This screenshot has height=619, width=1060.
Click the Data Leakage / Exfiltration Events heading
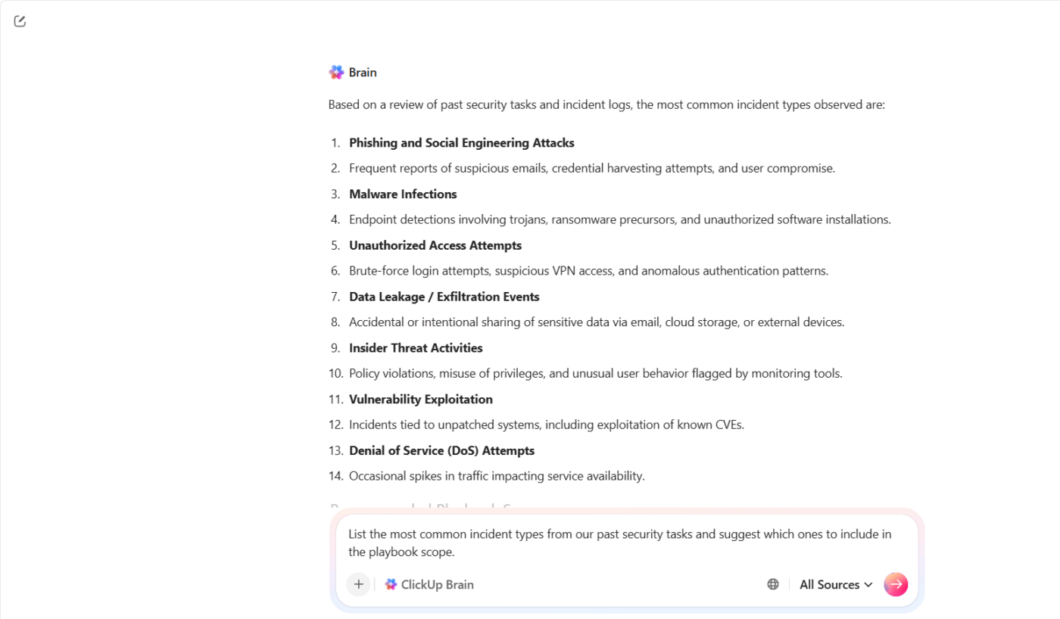coord(444,297)
